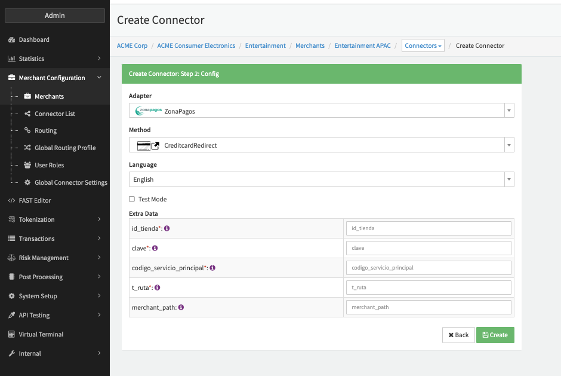Open Virtual Terminal in sidebar
Screen dimensions: 561x376
(41, 334)
